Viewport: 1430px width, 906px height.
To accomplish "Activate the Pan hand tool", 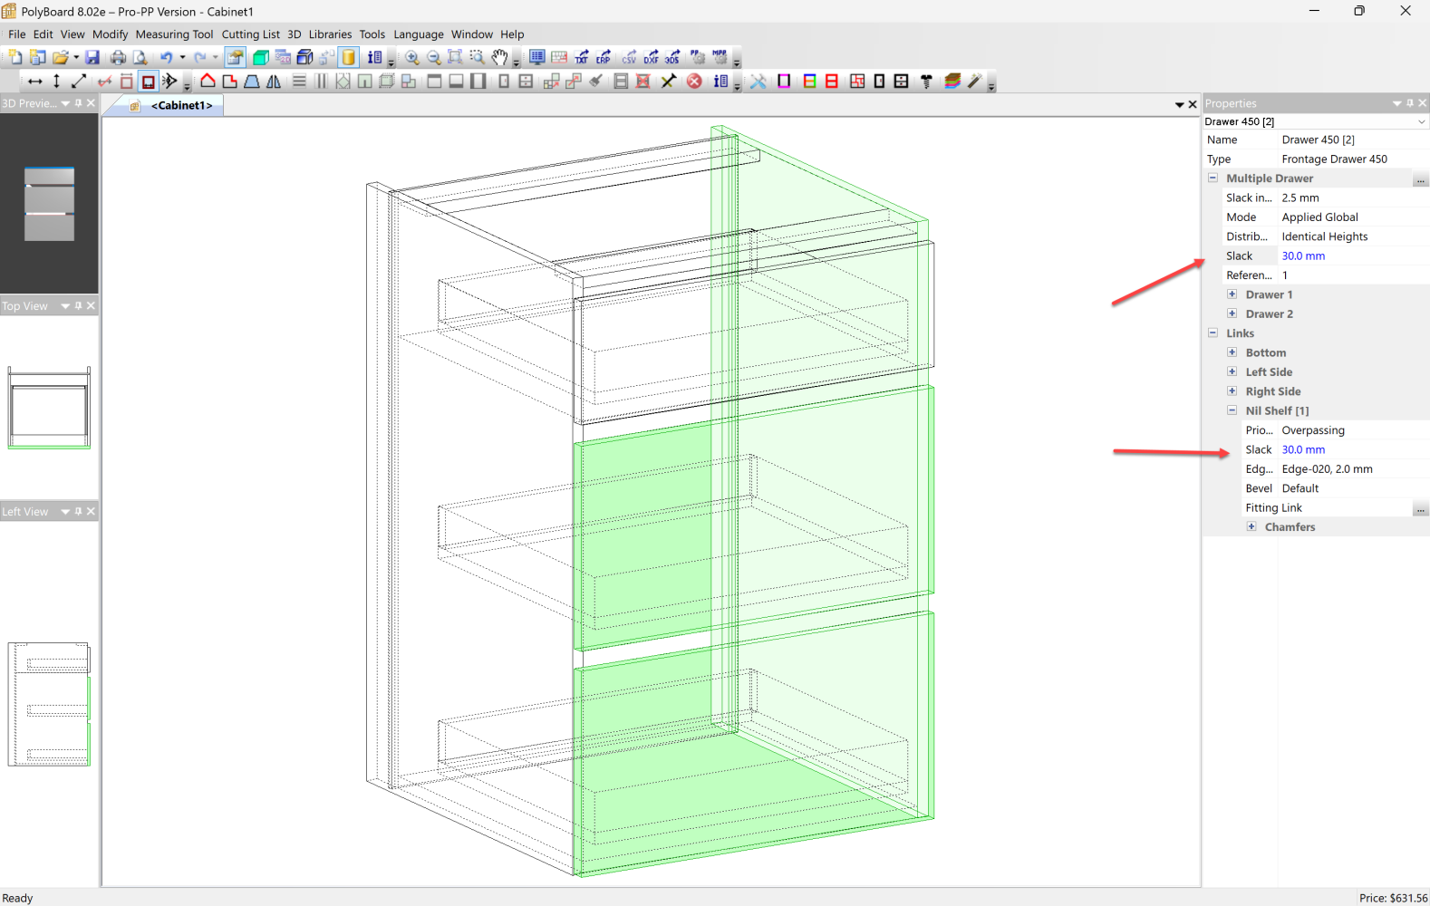I will (x=499, y=58).
